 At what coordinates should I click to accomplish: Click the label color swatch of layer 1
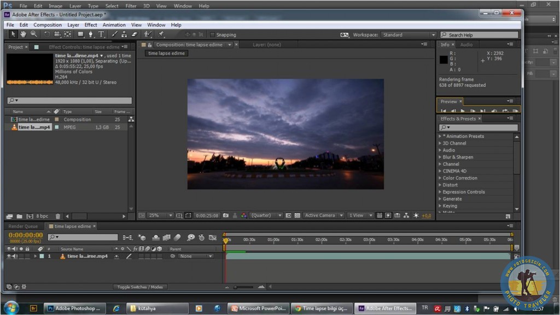42,256
